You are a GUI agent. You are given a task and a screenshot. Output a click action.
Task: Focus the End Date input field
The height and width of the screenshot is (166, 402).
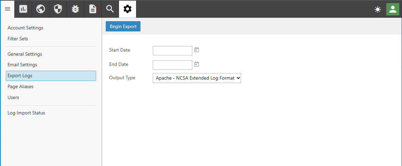pos(173,65)
